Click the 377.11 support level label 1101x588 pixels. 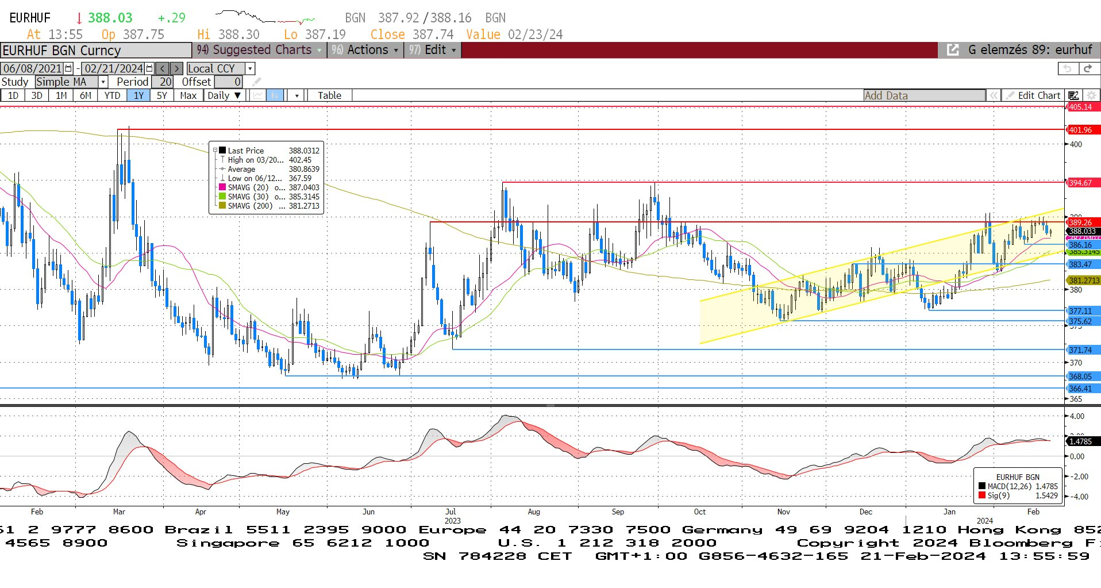[1083, 311]
